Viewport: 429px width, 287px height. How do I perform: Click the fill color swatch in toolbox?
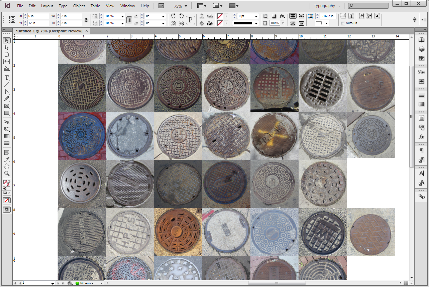coord(6,182)
